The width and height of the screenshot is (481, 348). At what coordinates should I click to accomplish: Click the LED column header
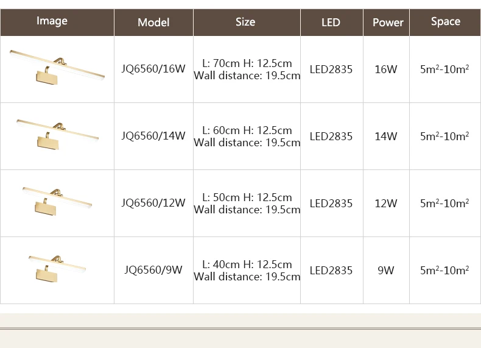pos(331,23)
